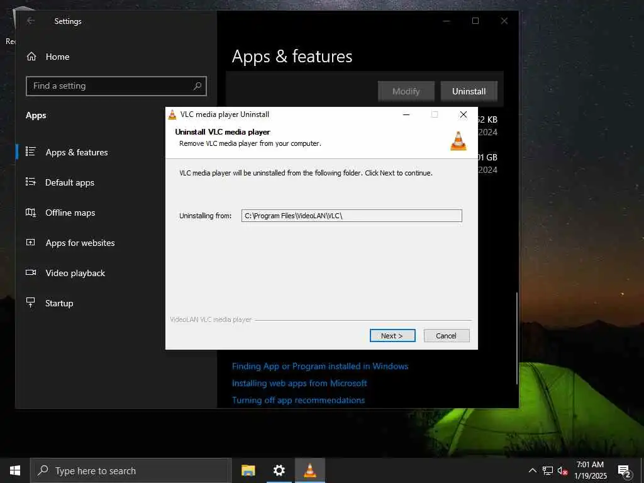
Task: Open the taskbar clock showing 7:01 AM
Action: 590,470
